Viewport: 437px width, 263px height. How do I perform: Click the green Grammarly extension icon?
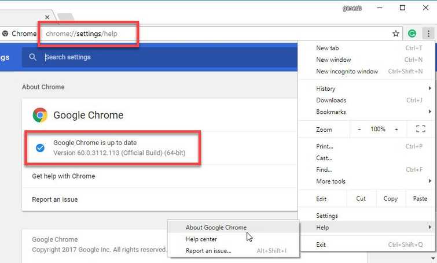coord(412,34)
